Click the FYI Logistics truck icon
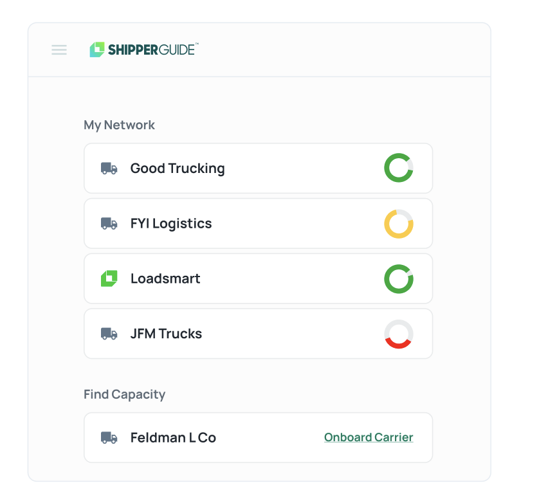The width and height of the screenshot is (548, 499). (x=109, y=224)
